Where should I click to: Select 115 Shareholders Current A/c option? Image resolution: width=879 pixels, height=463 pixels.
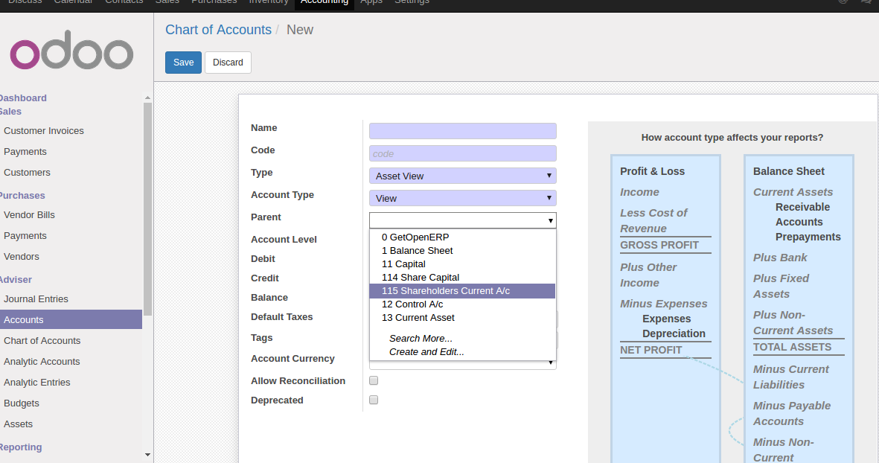(x=446, y=291)
